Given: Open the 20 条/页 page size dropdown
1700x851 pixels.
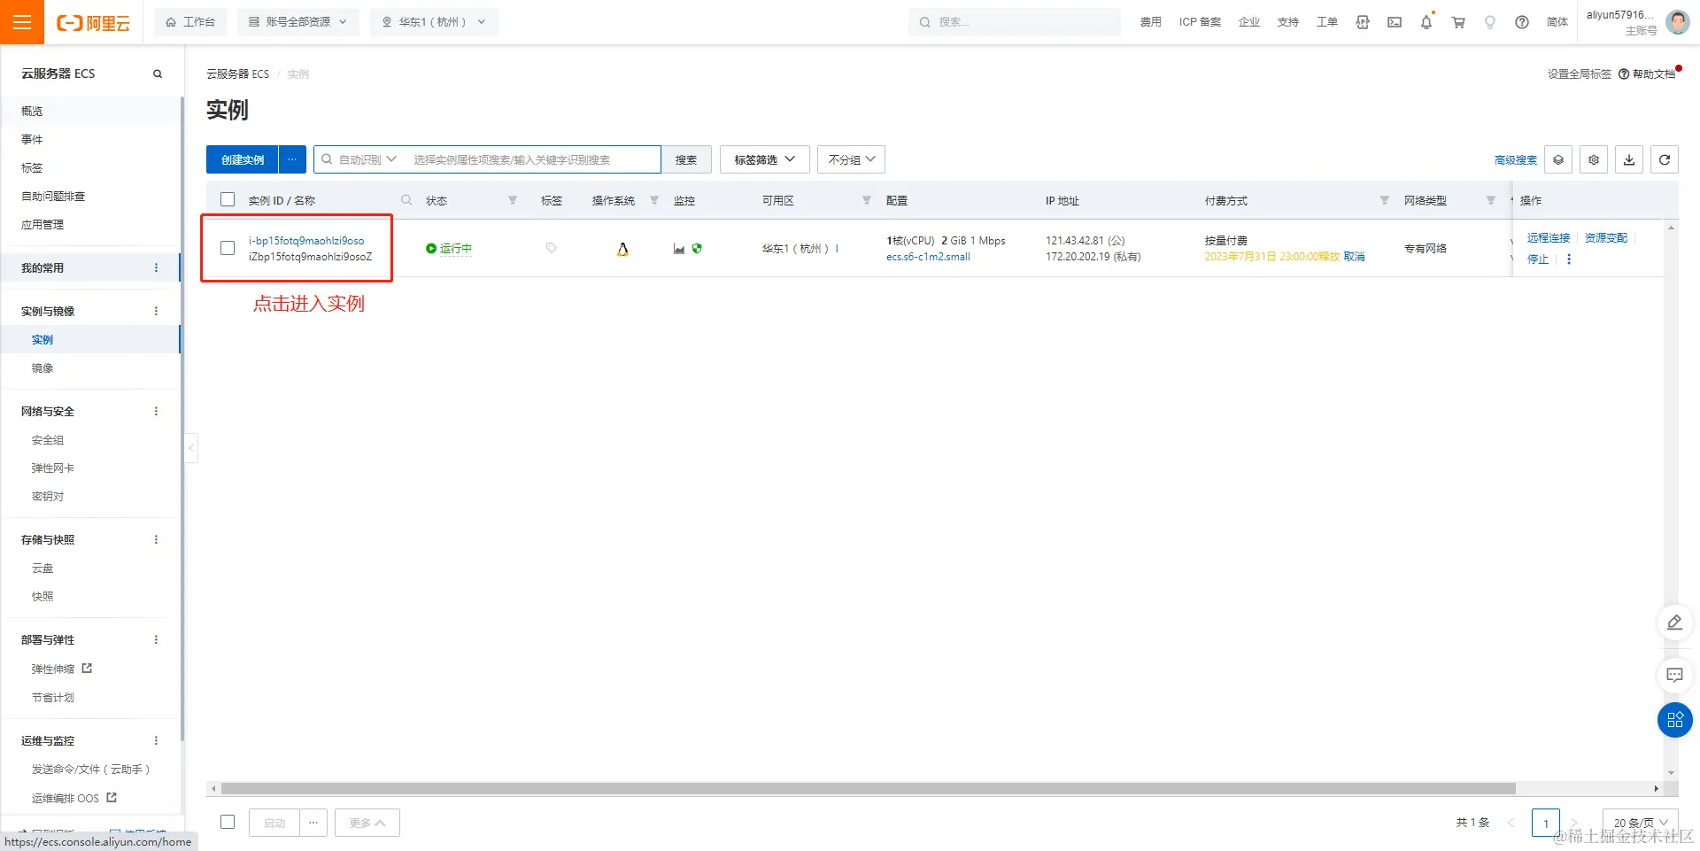Looking at the screenshot, I should [x=1641, y=823].
